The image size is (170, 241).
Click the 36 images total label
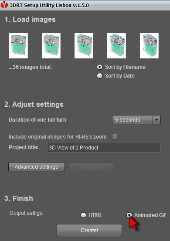pos(31,67)
